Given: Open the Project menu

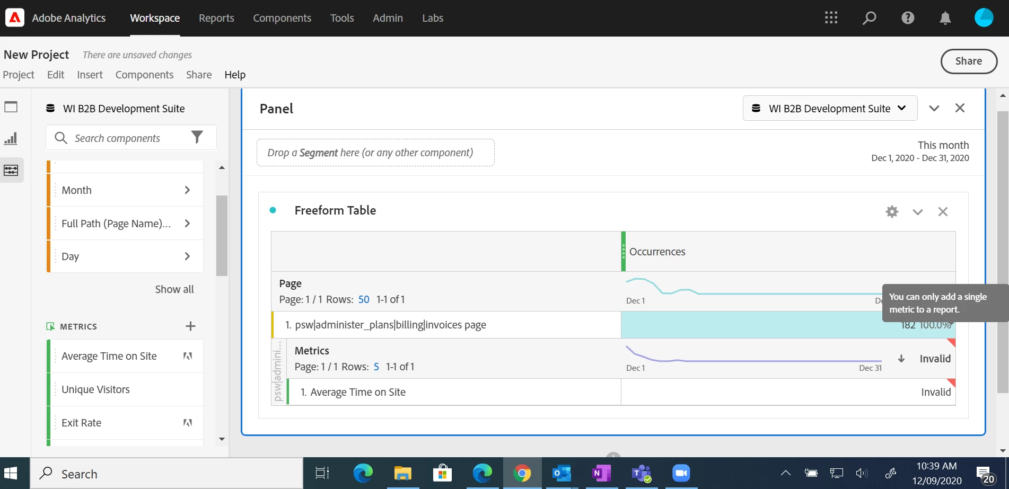Looking at the screenshot, I should pyautogui.click(x=19, y=75).
